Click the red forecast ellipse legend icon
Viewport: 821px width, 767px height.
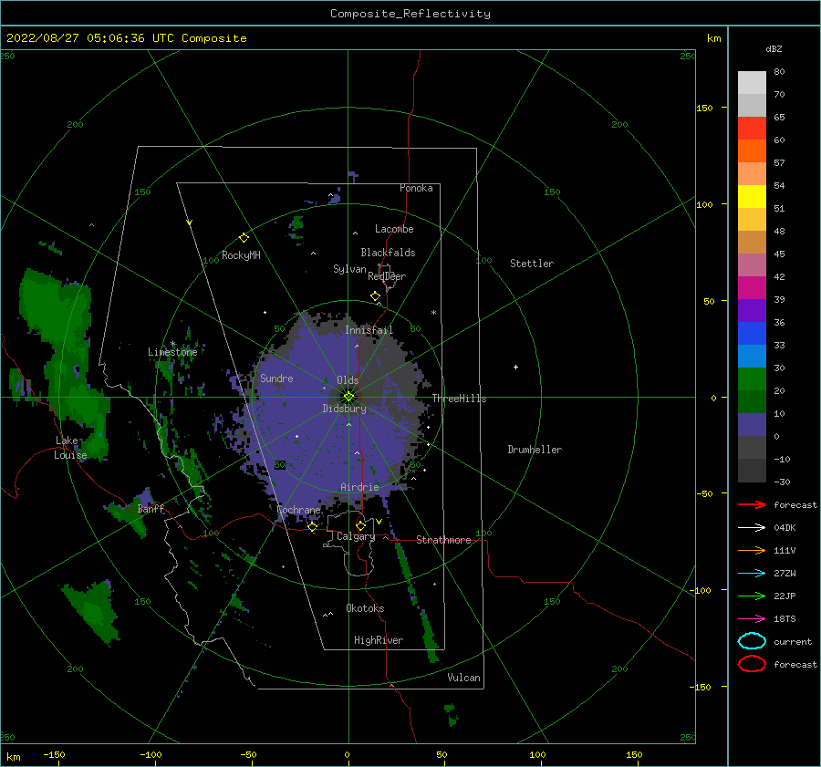point(752,664)
